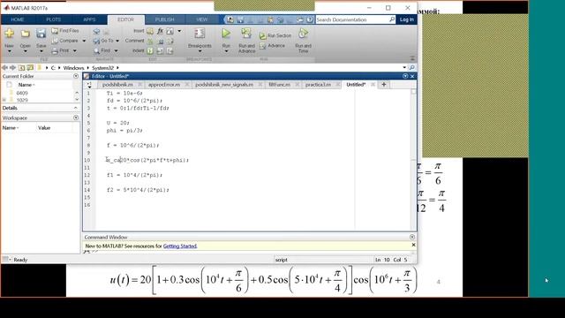The image size is (565, 318).
Task: Switch to the PUBLISH ribbon tab
Action: coord(165,19)
